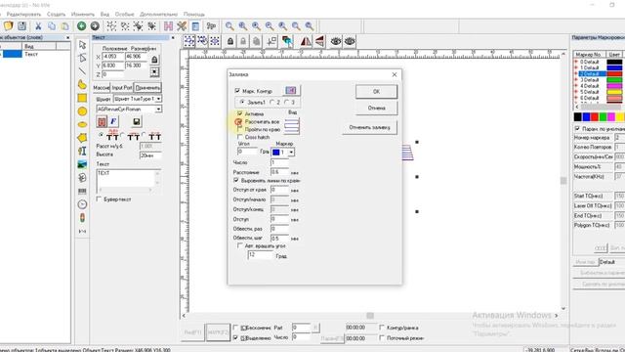
Task: Select the Circle drawing tool
Action: pyautogui.click(x=82, y=111)
